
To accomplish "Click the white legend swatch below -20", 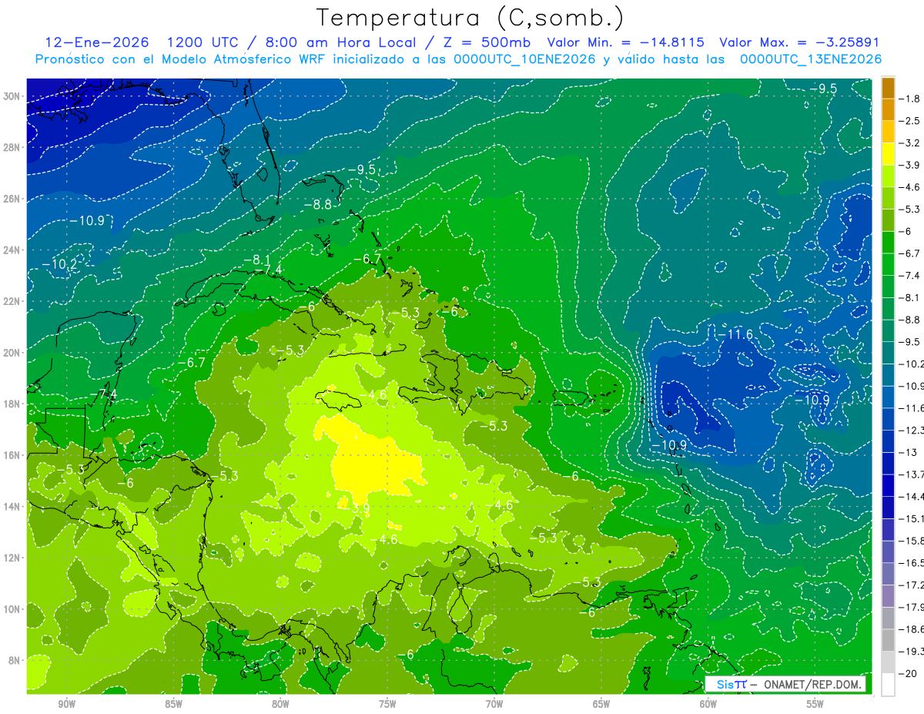I will pyautogui.click(x=888, y=685).
